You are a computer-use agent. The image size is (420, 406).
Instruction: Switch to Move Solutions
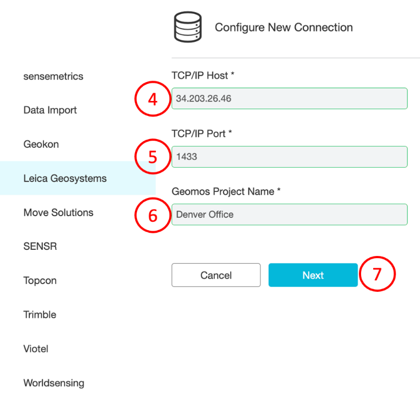58,212
